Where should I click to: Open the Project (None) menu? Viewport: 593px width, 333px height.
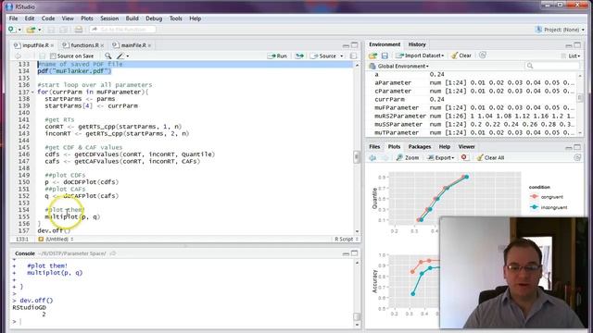tap(560, 30)
